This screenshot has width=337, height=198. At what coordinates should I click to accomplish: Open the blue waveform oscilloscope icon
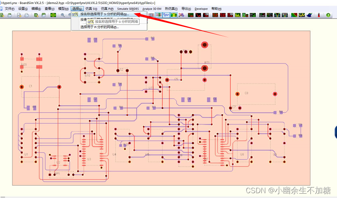(166, 15)
